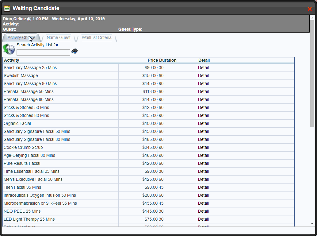
Task: Open Detail for Sticks & Stones 50 Mins
Action: click(x=203, y=107)
